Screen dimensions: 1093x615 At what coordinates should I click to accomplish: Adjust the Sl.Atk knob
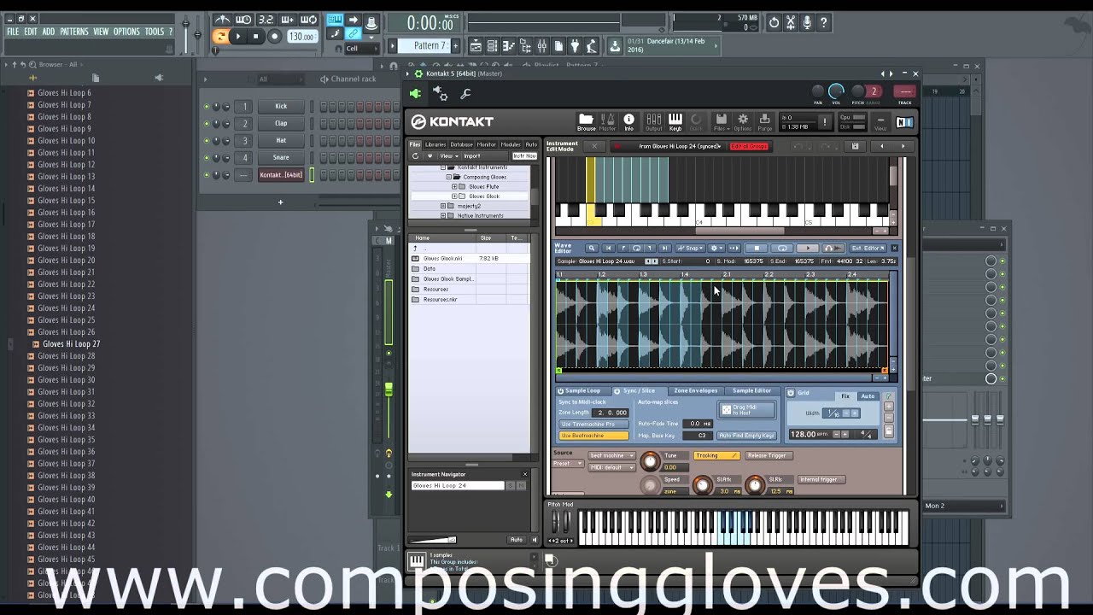click(x=702, y=485)
